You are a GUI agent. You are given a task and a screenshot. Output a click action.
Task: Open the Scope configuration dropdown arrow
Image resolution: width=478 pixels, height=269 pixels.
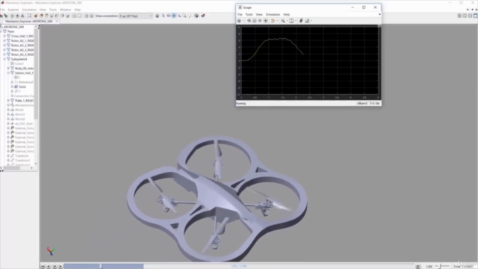(243, 21)
